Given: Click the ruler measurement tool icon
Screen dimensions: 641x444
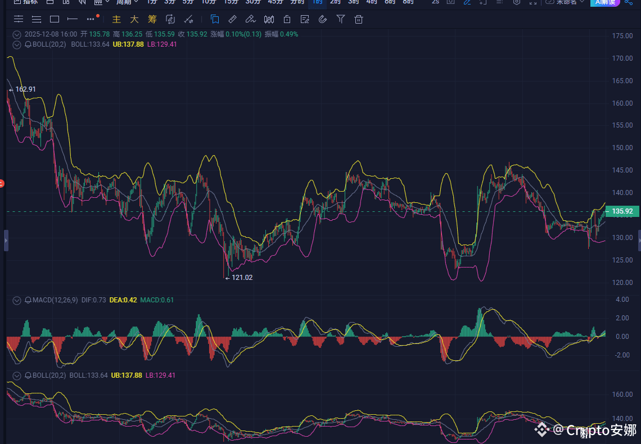Looking at the screenshot, I should point(232,20).
